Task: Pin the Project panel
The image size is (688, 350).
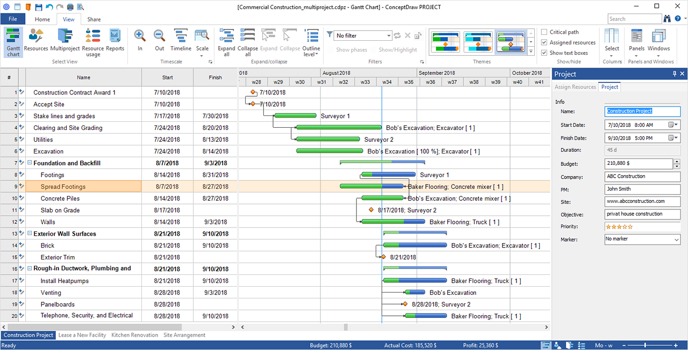Action: [x=675, y=74]
